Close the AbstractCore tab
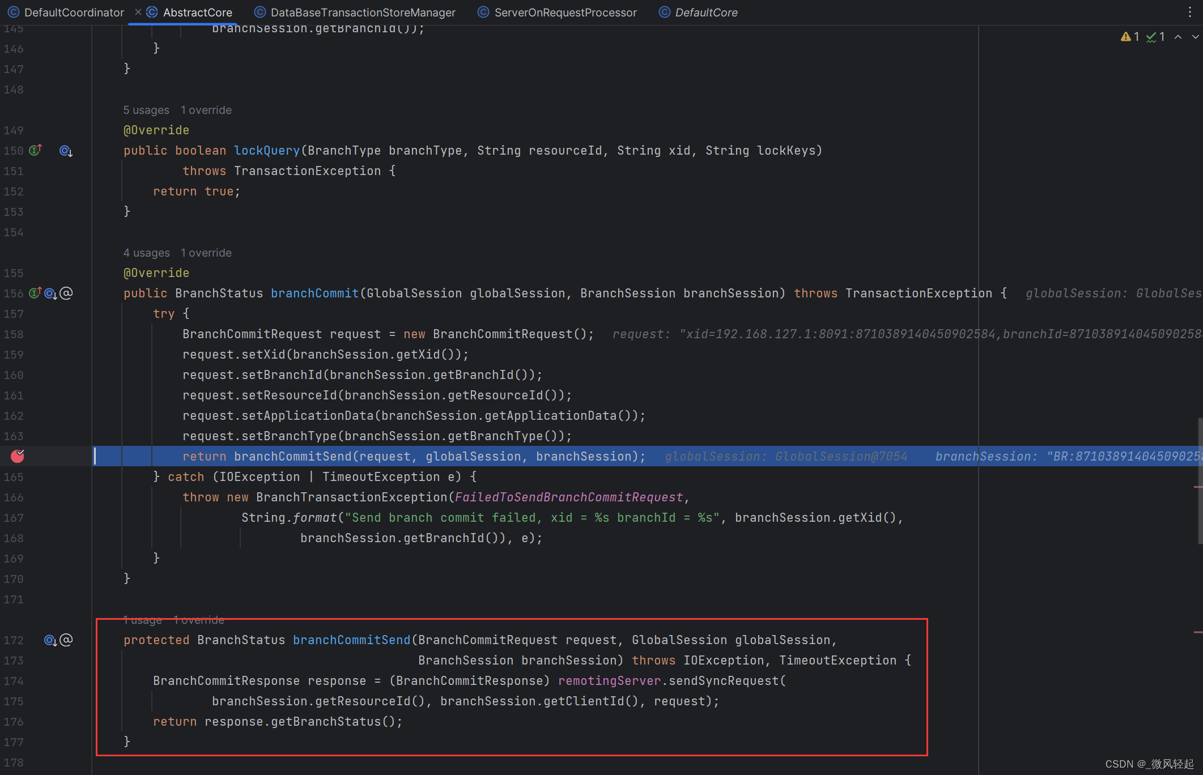Image resolution: width=1203 pixels, height=775 pixels. coord(138,12)
